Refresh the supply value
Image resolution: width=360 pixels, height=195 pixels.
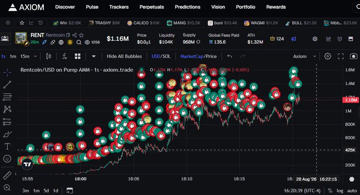(x=199, y=42)
